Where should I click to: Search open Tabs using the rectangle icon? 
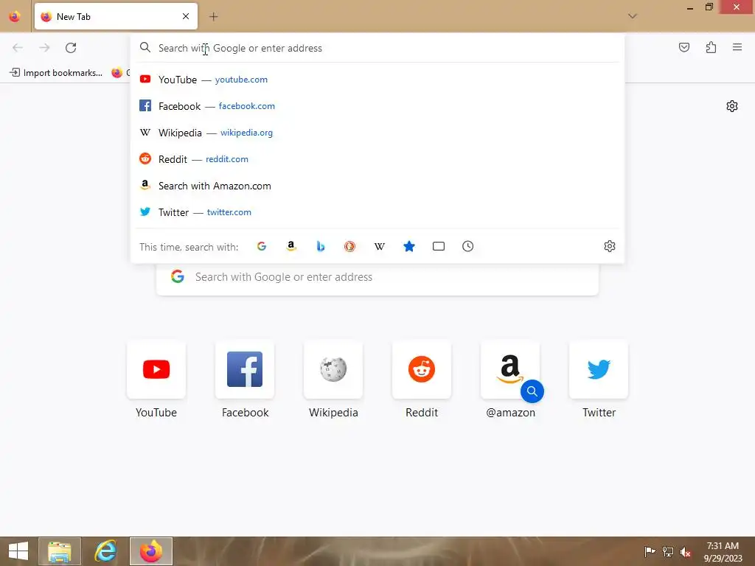tap(439, 246)
